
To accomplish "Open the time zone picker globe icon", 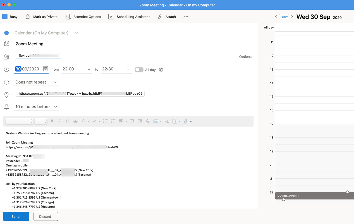I will (x=161, y=70).
